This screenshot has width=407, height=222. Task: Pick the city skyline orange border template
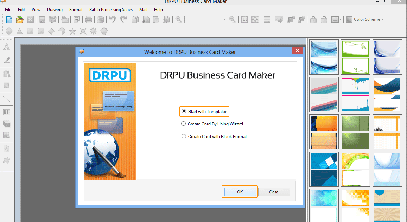(x=387, y=132)
